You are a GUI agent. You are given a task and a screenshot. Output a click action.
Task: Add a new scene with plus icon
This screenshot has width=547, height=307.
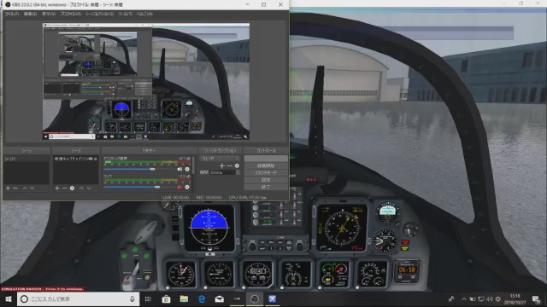(x=8, y=188)
